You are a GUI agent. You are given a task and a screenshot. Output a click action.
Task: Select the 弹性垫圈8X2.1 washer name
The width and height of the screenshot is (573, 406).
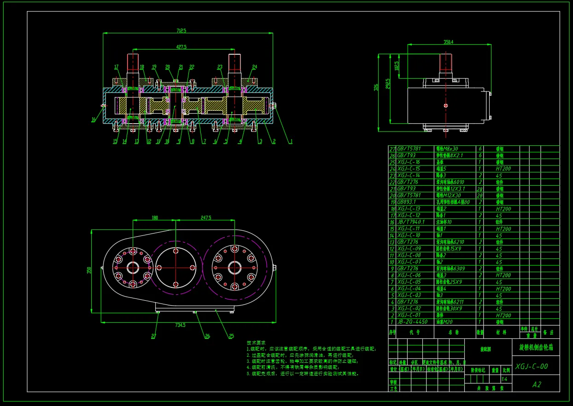[450, 155]
